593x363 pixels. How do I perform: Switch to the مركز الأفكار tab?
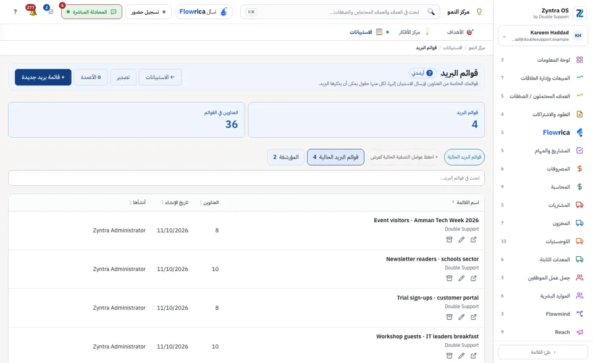414,32
